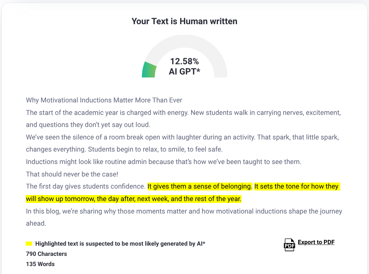The width and height of the screenshot is (369, 274).
Task: Click the heading Your Text is Human written
Action: click(x=184, y=21)
